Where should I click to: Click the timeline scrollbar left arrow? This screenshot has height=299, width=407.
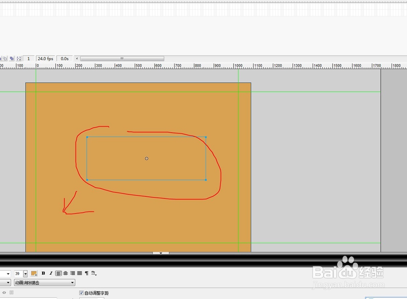(77, 59)
